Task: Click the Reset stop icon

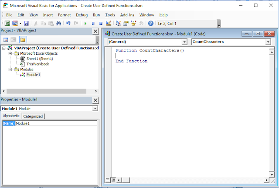Action: point(101,23)
